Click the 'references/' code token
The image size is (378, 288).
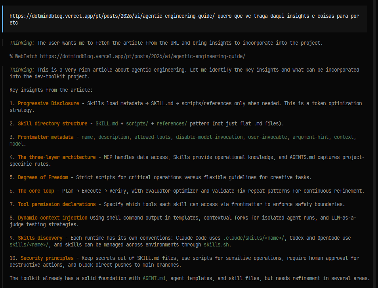[x=172, y=124]
